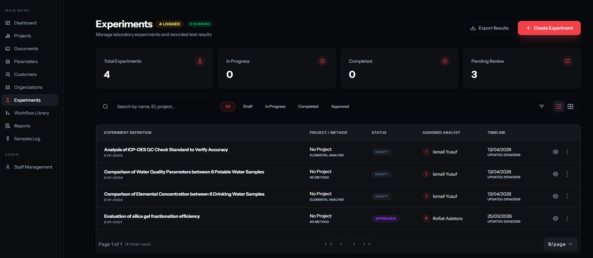Open Documents in the sidebar
The width and height of the screenshot is (593, 258).
pyautogui.click(x=26, y=49)
